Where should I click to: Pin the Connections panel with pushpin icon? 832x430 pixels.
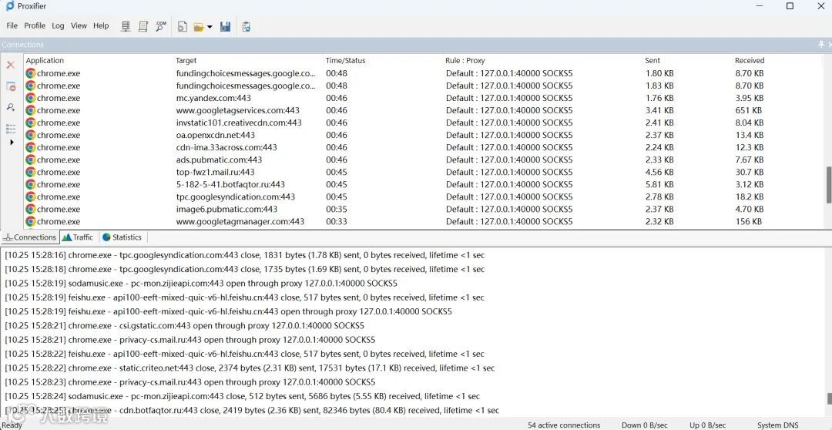pyautogui.click(x=821, y=45)
